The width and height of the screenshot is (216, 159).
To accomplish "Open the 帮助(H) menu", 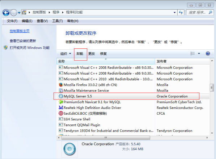I will coord(73,21).
